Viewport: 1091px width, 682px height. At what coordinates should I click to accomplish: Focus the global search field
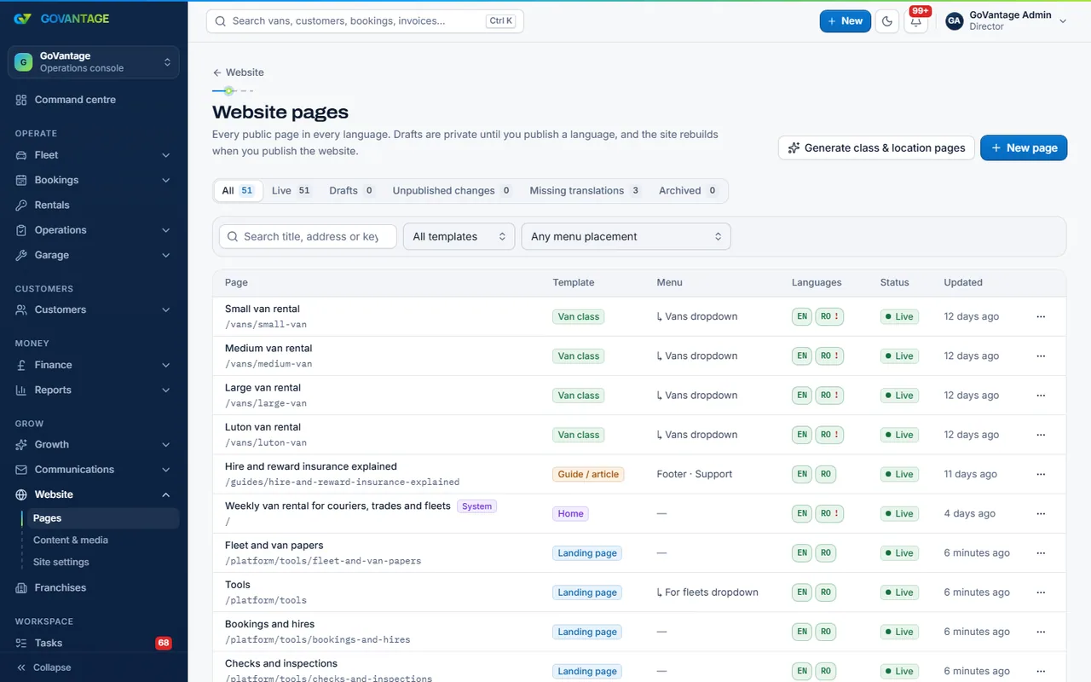tap(365, 21)
